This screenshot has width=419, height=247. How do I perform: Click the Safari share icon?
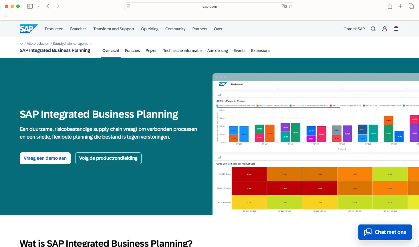[x=390, y=6]
